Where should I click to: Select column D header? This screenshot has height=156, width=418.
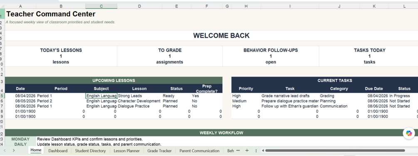pyautogui.click(x=139, y=6)
